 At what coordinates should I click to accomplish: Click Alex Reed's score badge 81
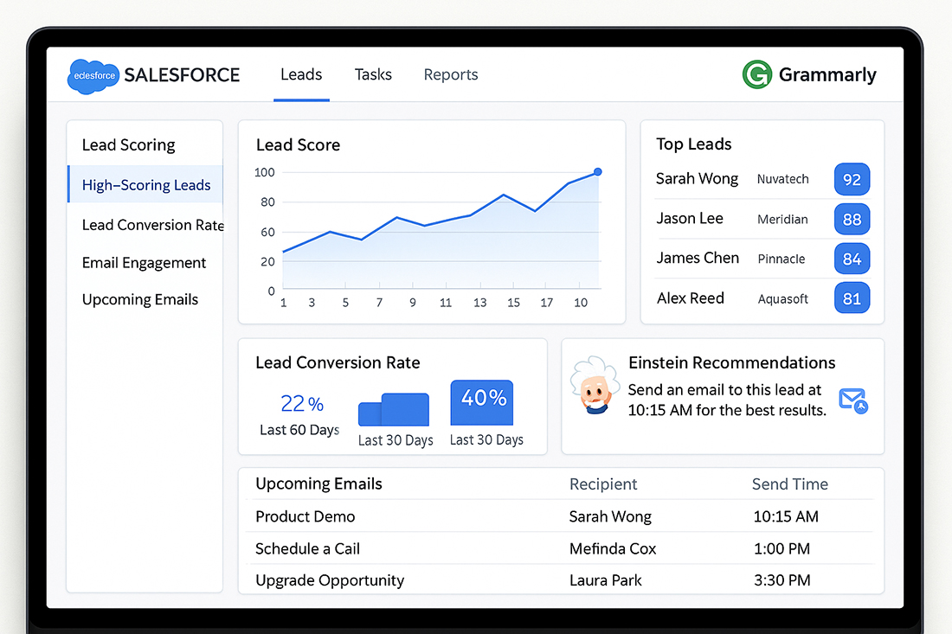(852, 298)
